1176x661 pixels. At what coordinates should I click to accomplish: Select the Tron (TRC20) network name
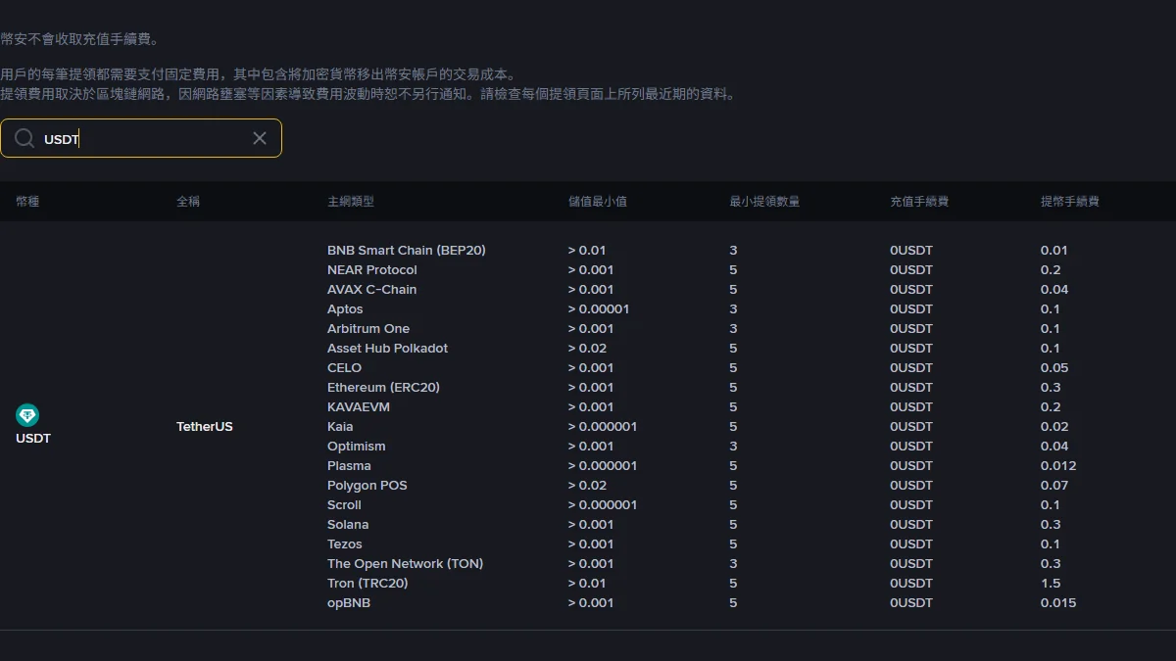click(x=367, y=584)
